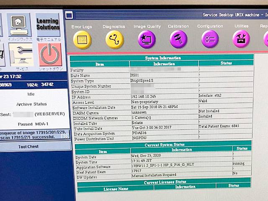
Task: Click the Idle status text
Action: click(31, 94)
